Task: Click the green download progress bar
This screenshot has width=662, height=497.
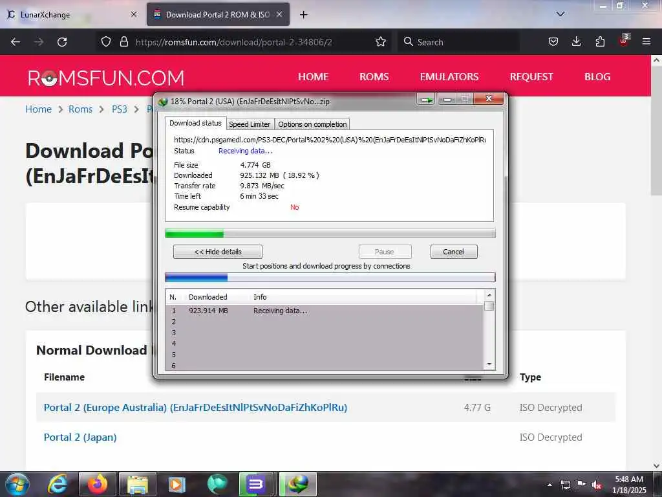Action: pos(330,233)
